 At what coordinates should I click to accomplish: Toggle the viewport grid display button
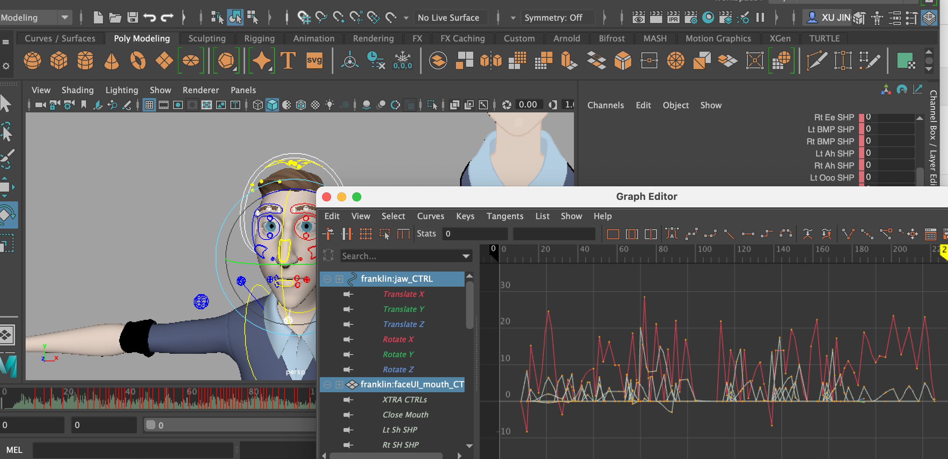[x=149, y=105]
